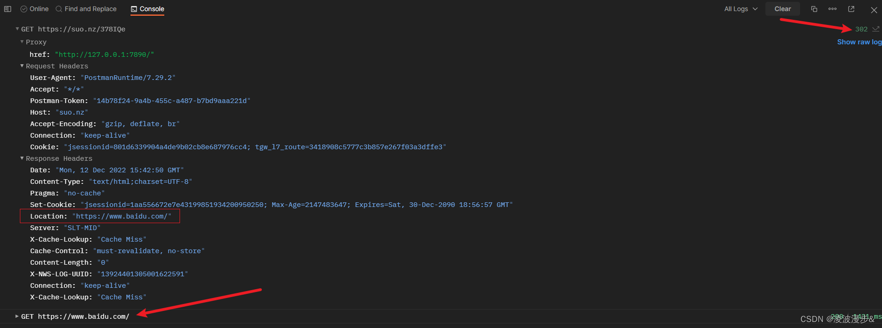Click the Content-Length value 0

103,262
